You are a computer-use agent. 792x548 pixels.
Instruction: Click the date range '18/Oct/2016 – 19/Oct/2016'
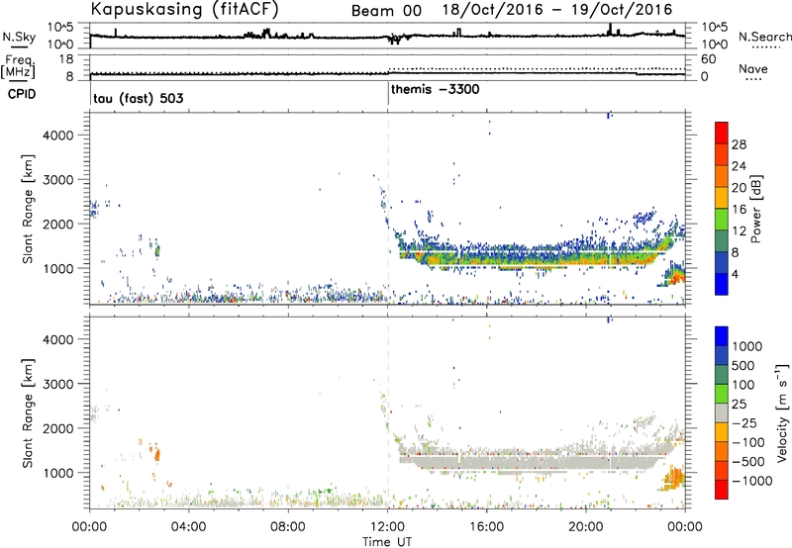(557, 10)
